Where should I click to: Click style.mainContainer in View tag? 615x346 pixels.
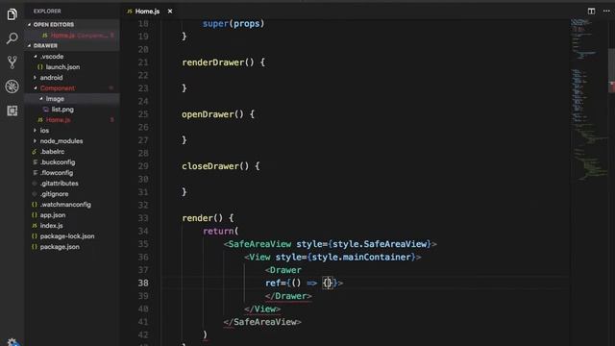click(x=361, y=257)
